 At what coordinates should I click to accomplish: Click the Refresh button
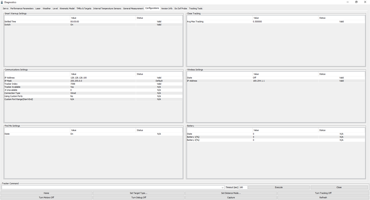point(323,197)
